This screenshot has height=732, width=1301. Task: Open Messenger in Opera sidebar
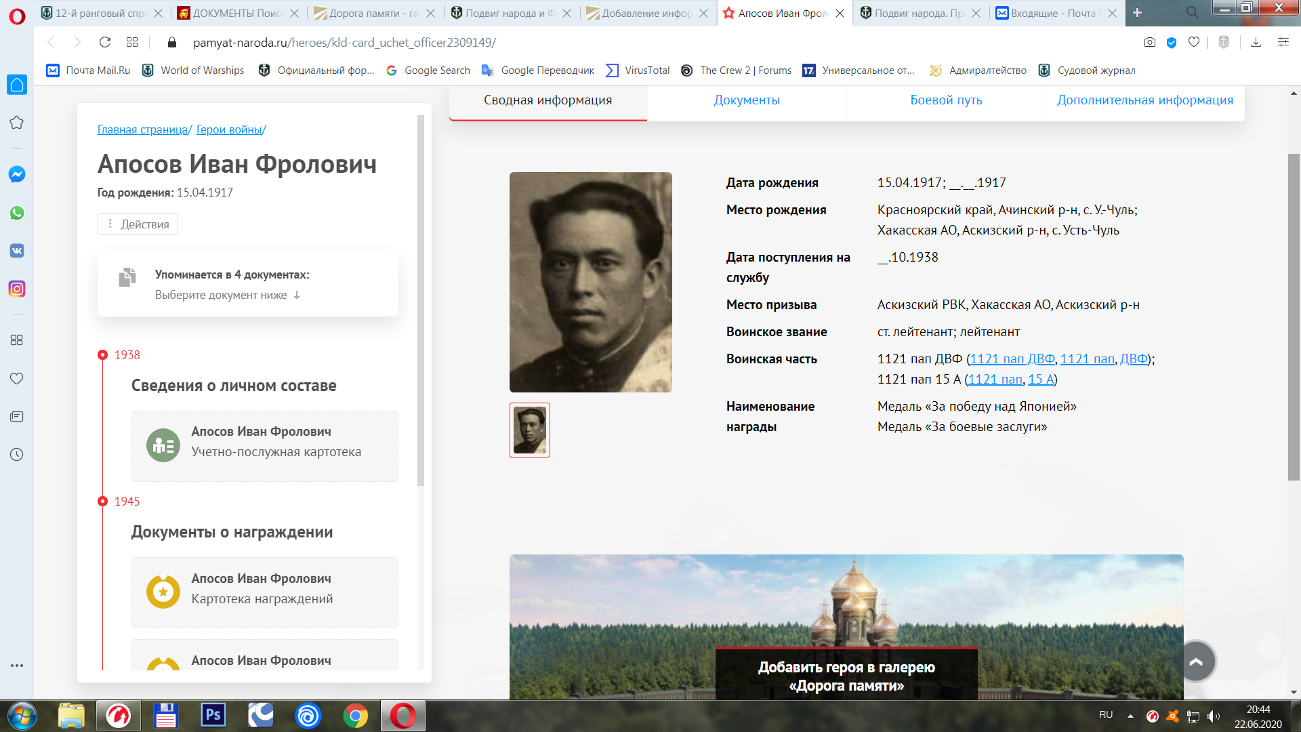click(17, 174)
